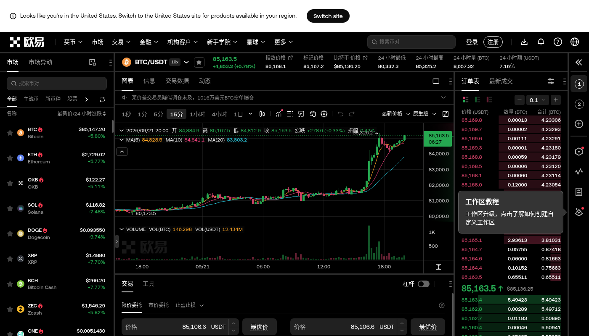
Task: Click the chart window layout icon
Action: tap(436, 81)
